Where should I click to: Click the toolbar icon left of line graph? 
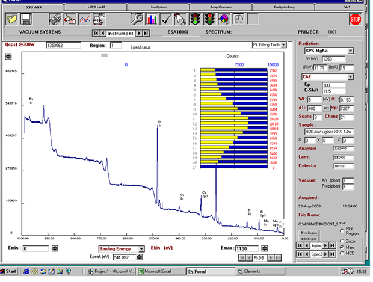coord(70,19)
